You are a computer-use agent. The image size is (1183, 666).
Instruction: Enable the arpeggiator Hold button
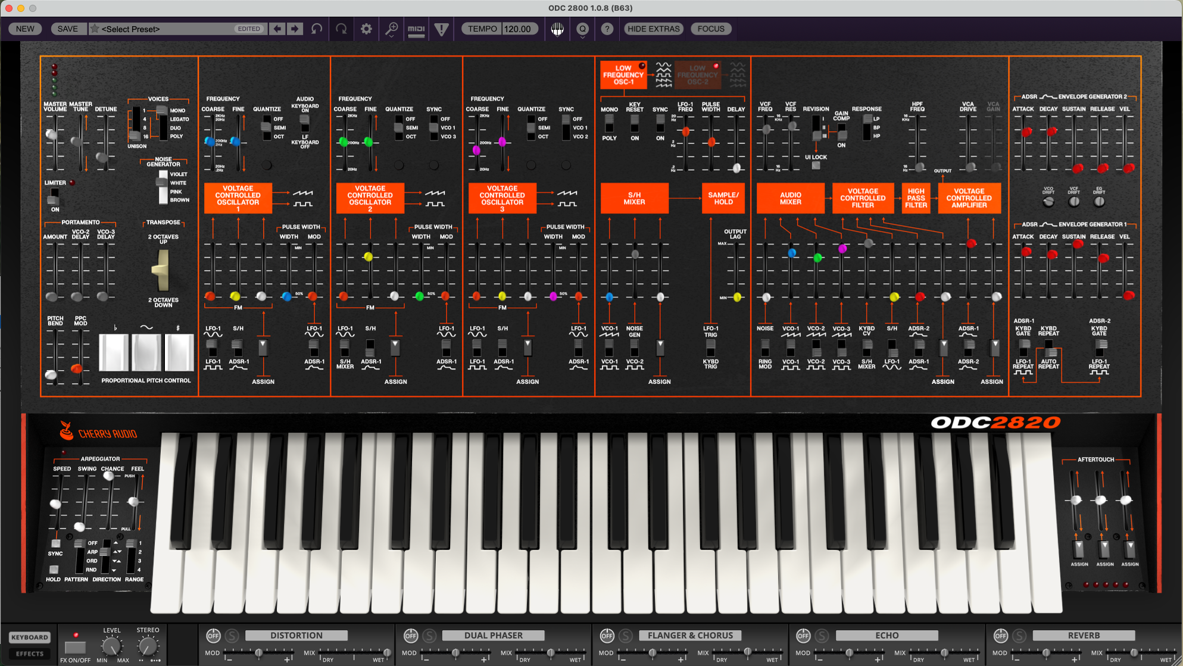point(54,570)
